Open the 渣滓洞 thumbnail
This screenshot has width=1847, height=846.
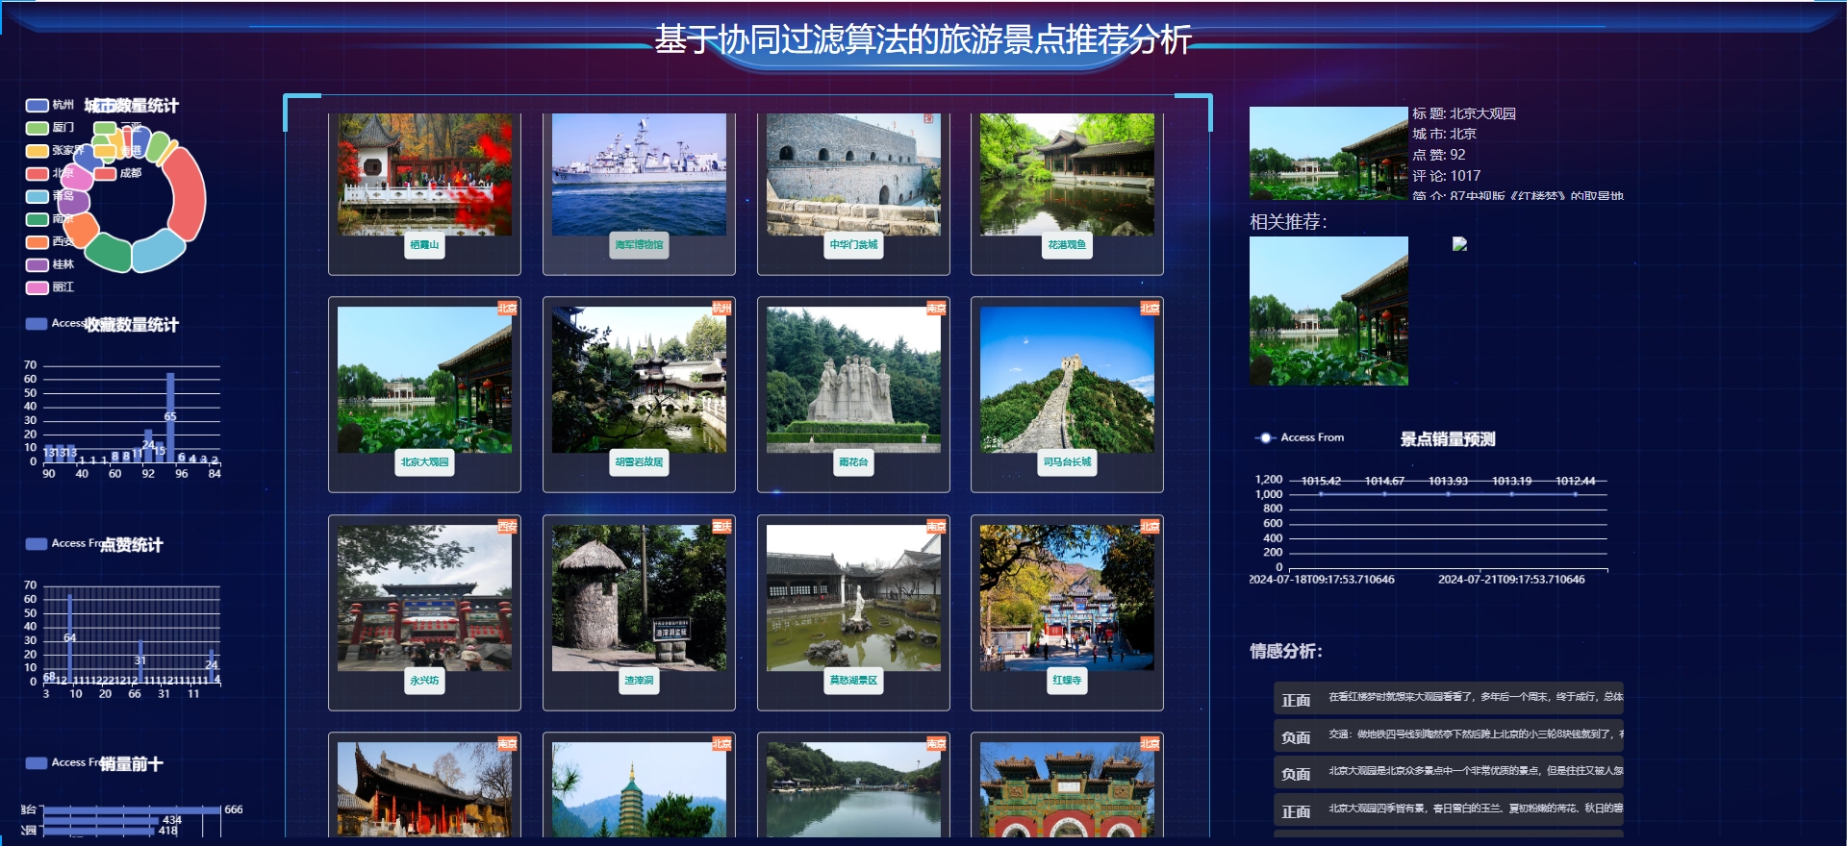click(639, 598)
